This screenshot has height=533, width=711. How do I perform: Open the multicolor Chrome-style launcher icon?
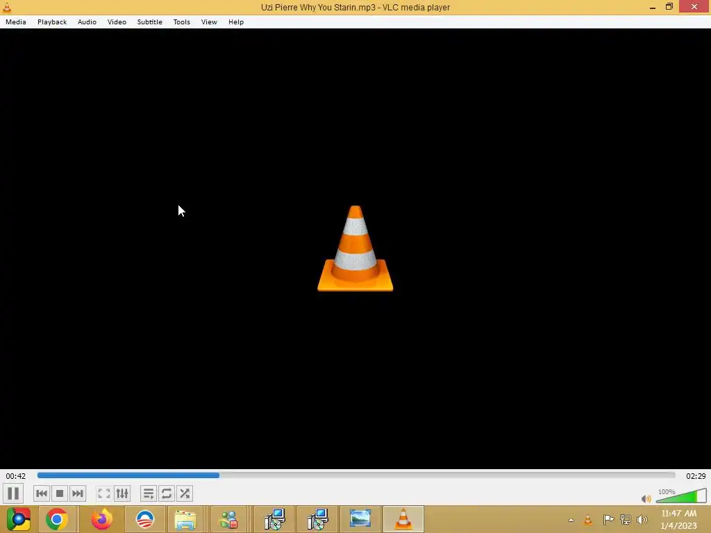tap(19, 519)
